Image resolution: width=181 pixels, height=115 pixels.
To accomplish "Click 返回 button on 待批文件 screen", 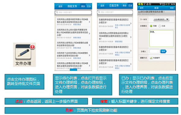I will (60, 6).
